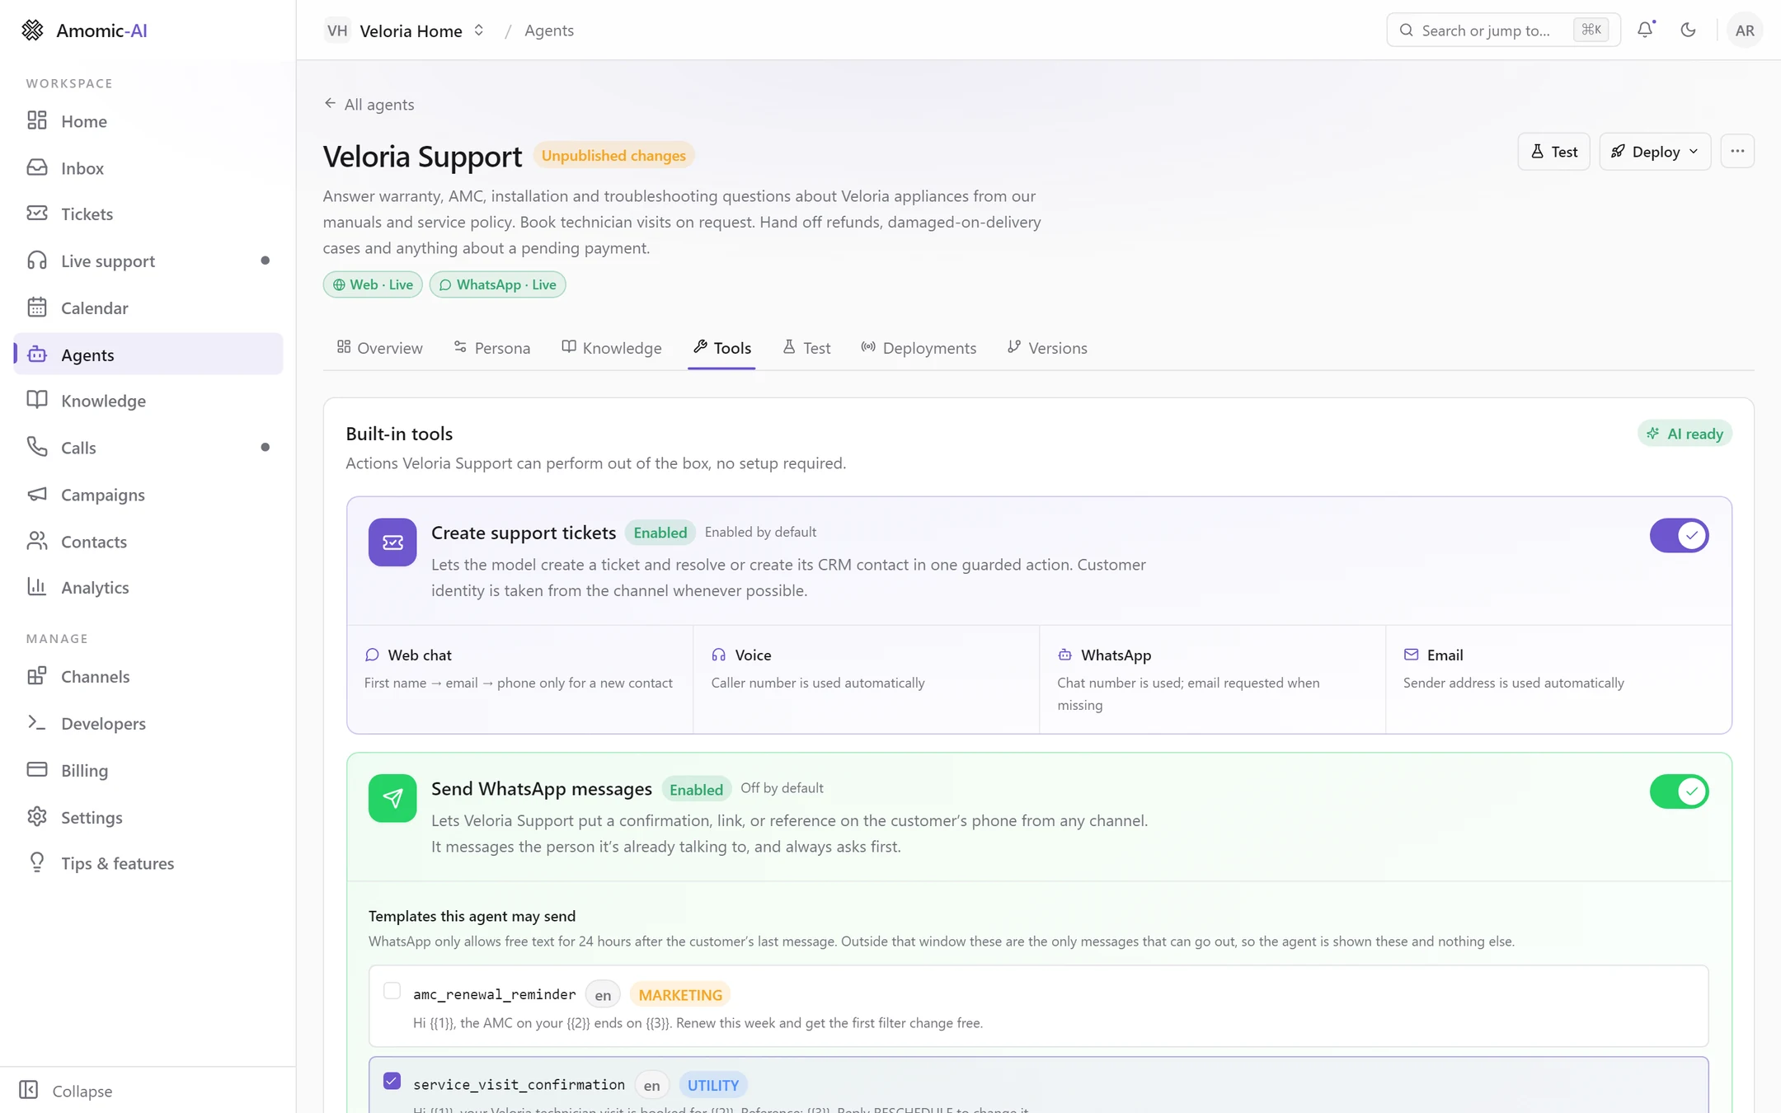Focus the Search or jump to field

pos(1503,31)
